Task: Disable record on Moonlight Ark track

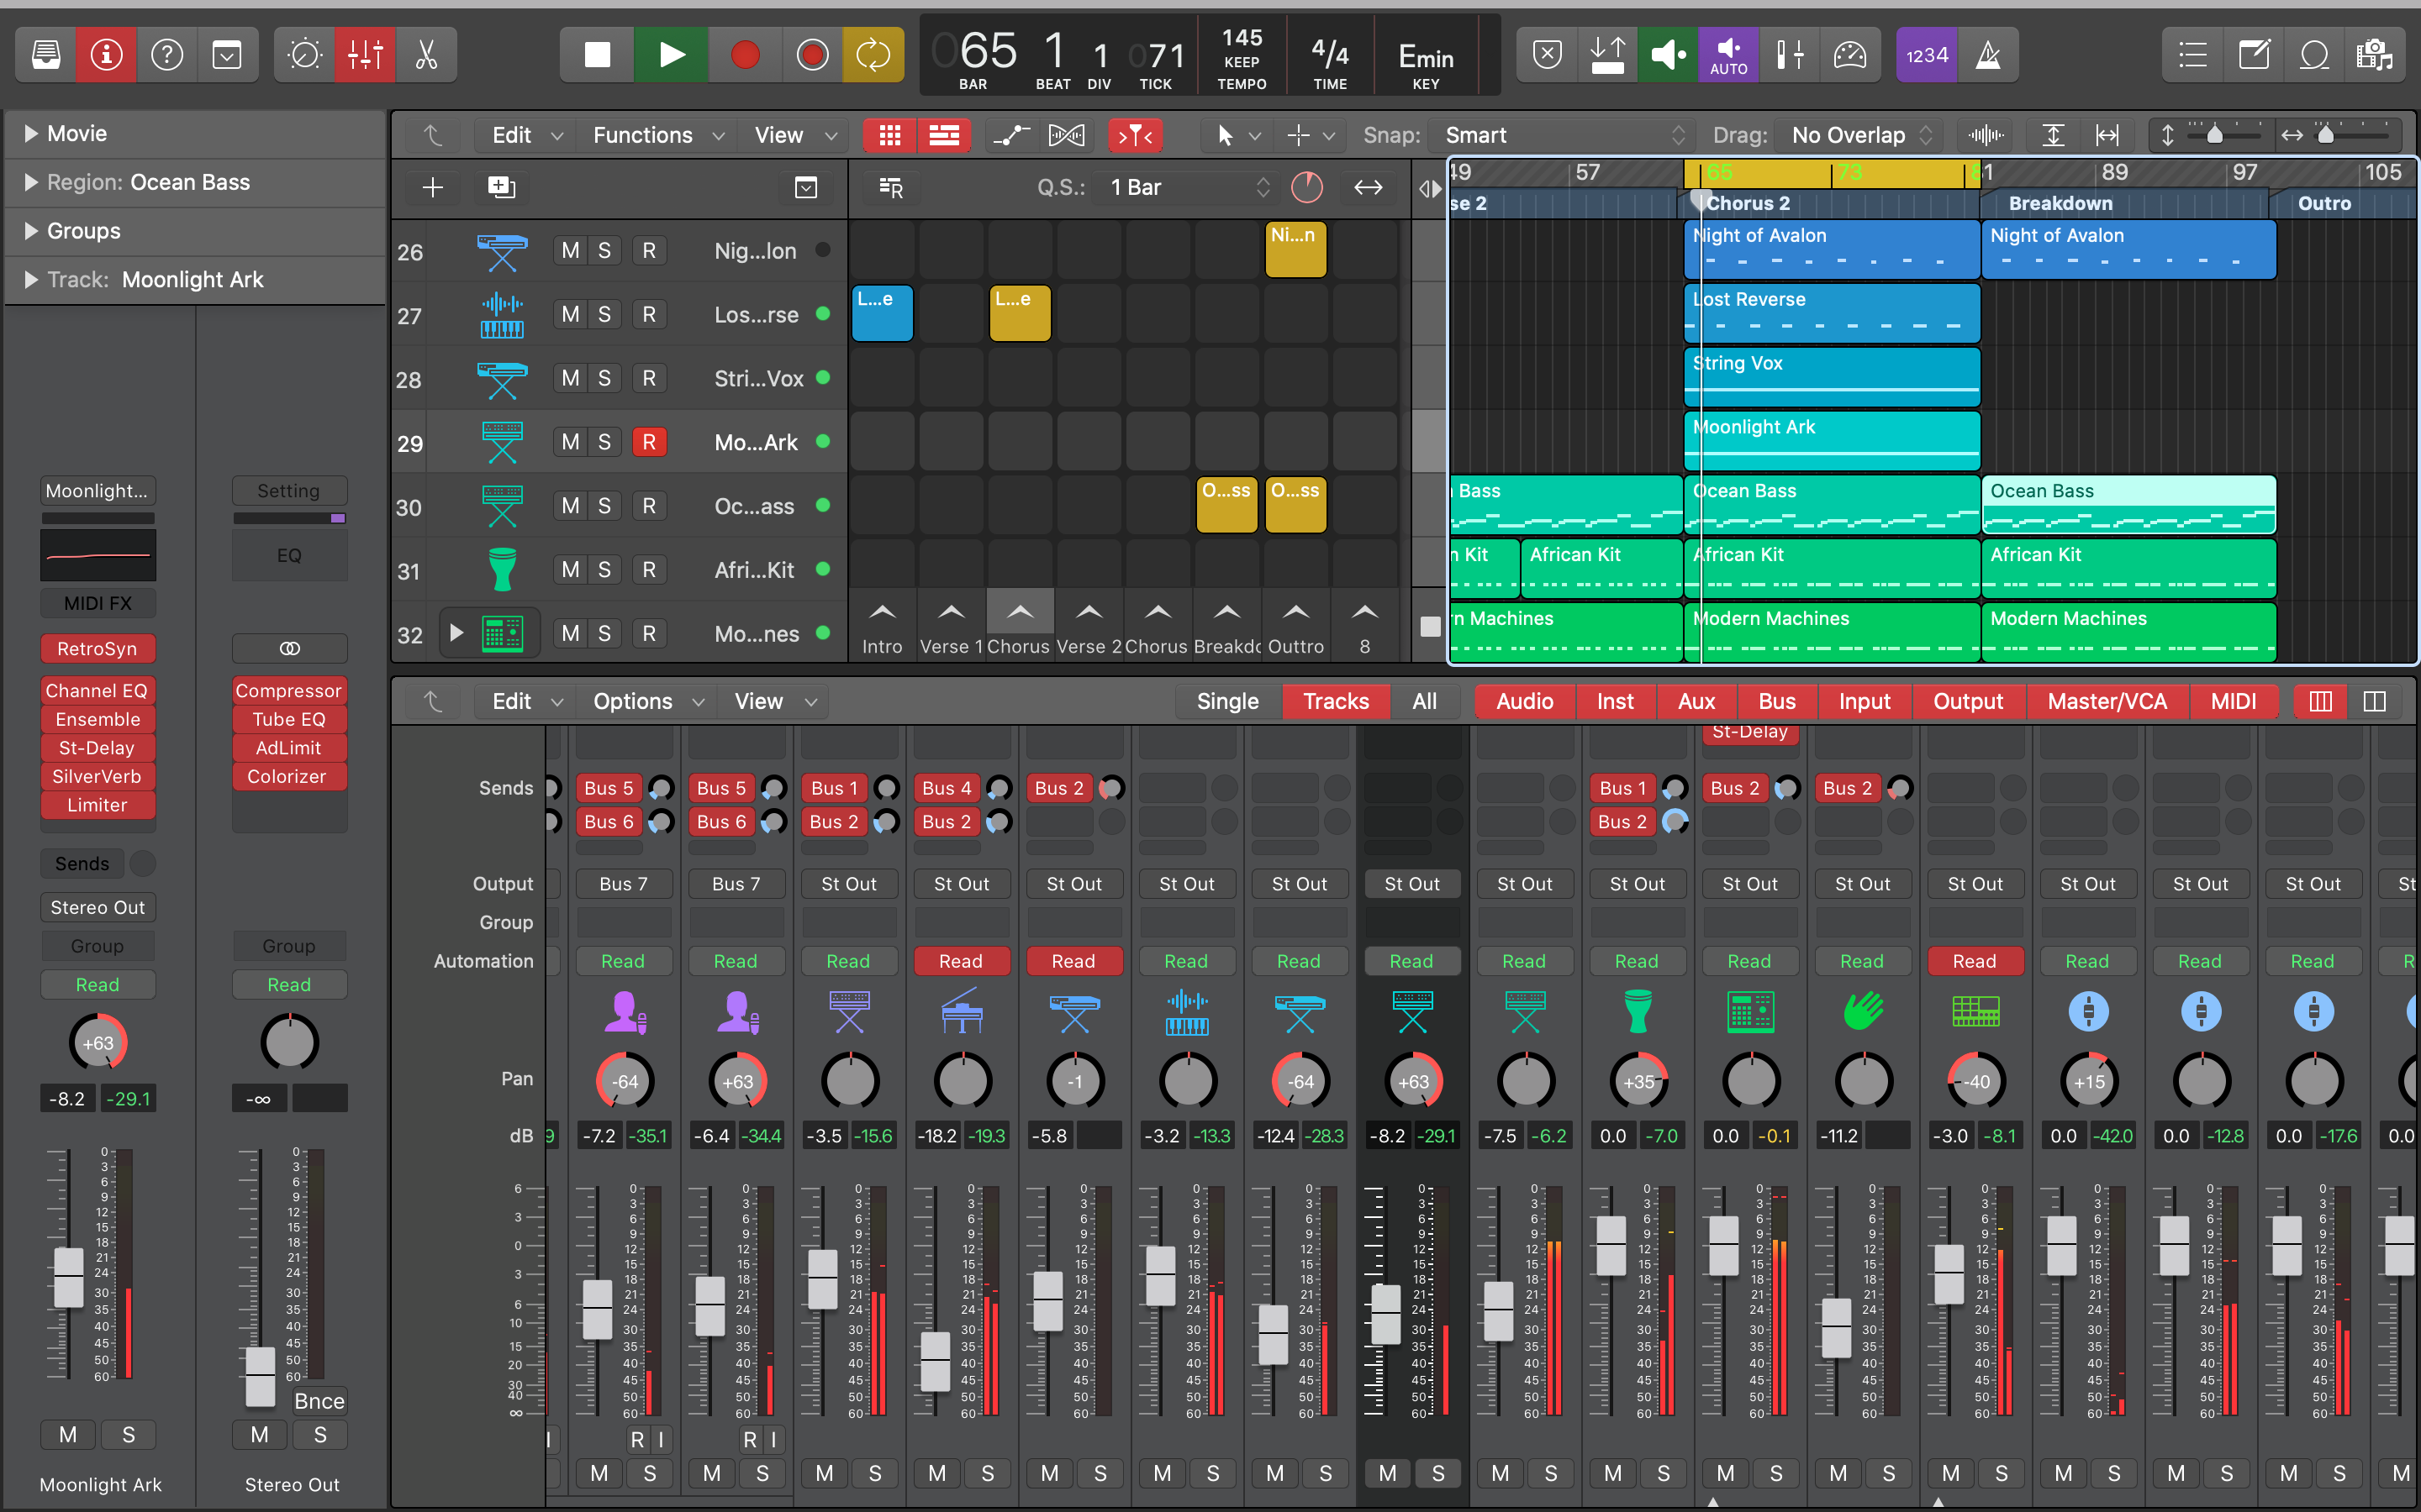Action: (x=648, y=442)
